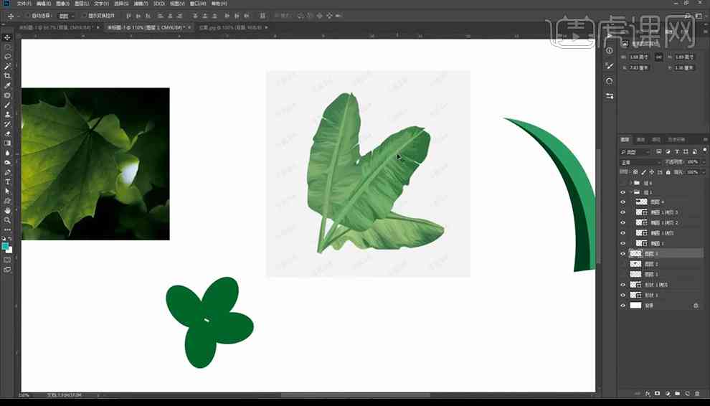Toggle visibility of shape copy layer
The width and height of the screenshot is (710, 406).
point(623,285)
